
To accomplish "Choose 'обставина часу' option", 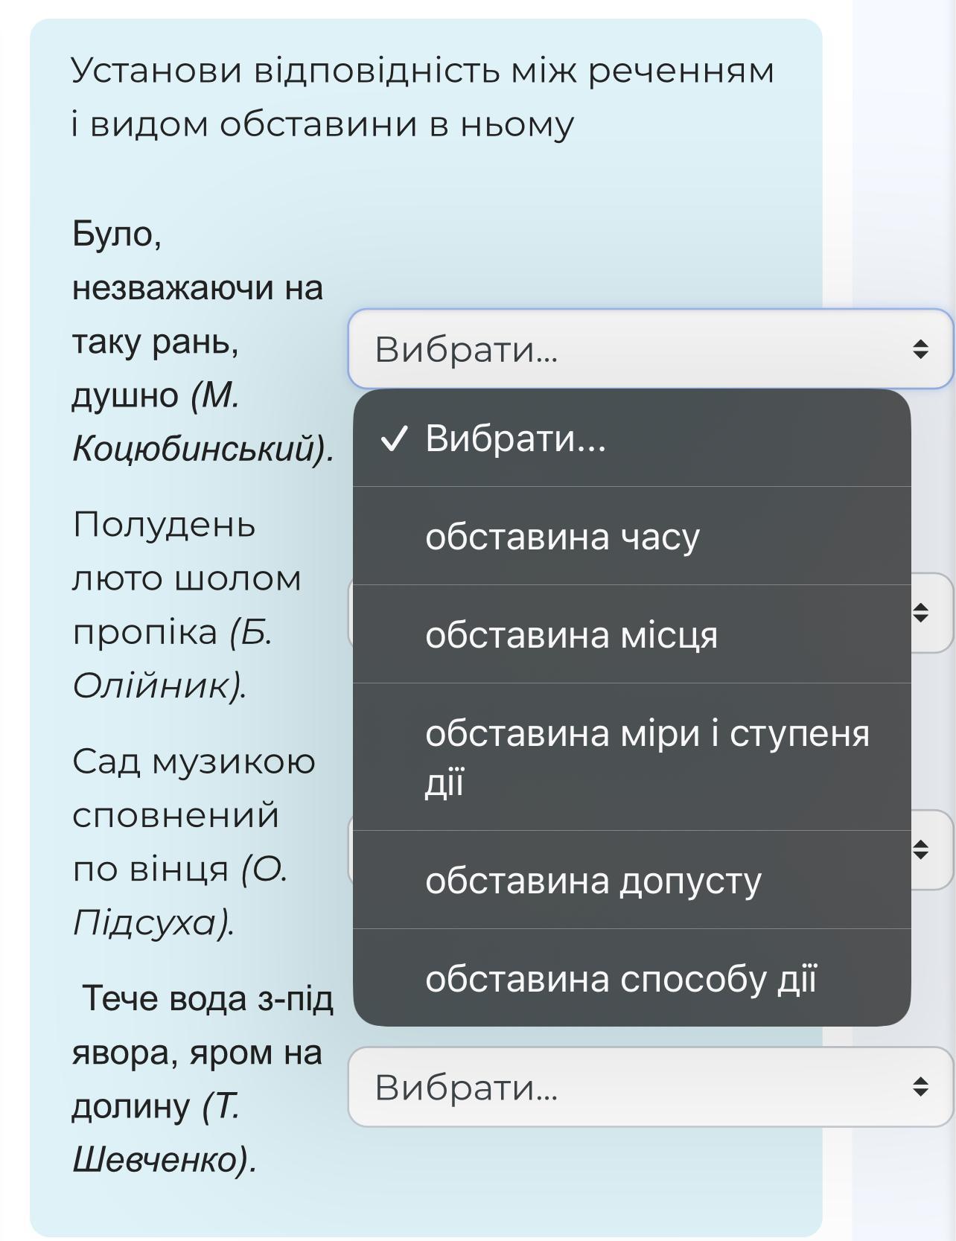I will [631, 536].
